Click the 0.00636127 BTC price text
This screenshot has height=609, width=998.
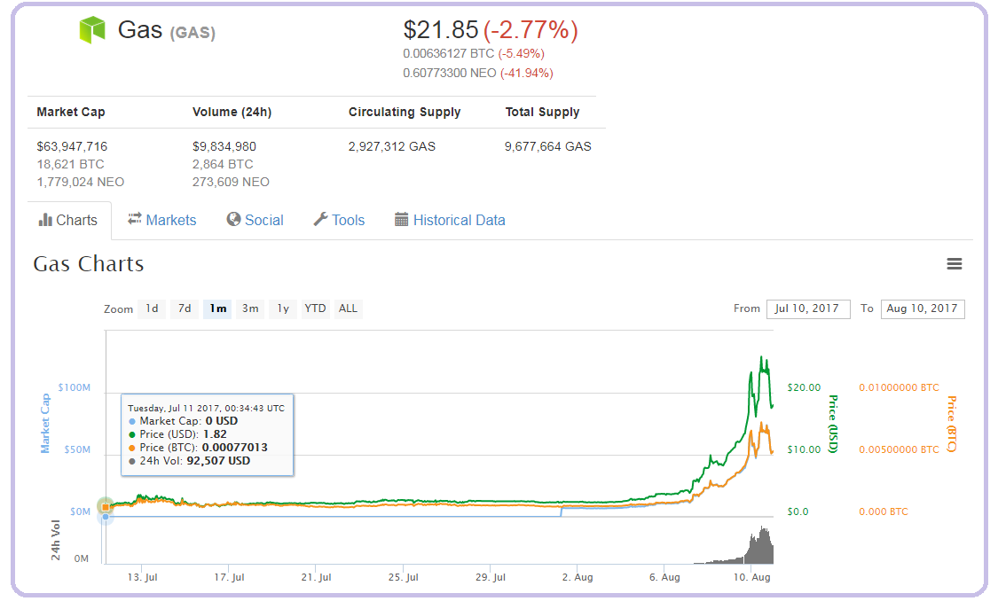pyautogui.click(x=449, y=53)
